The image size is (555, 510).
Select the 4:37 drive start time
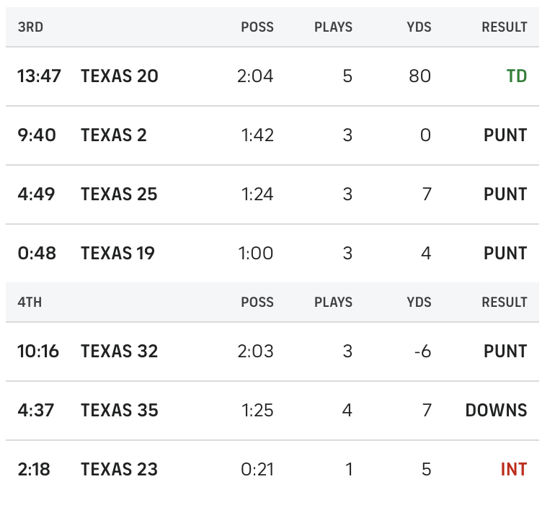click(37, 411)
